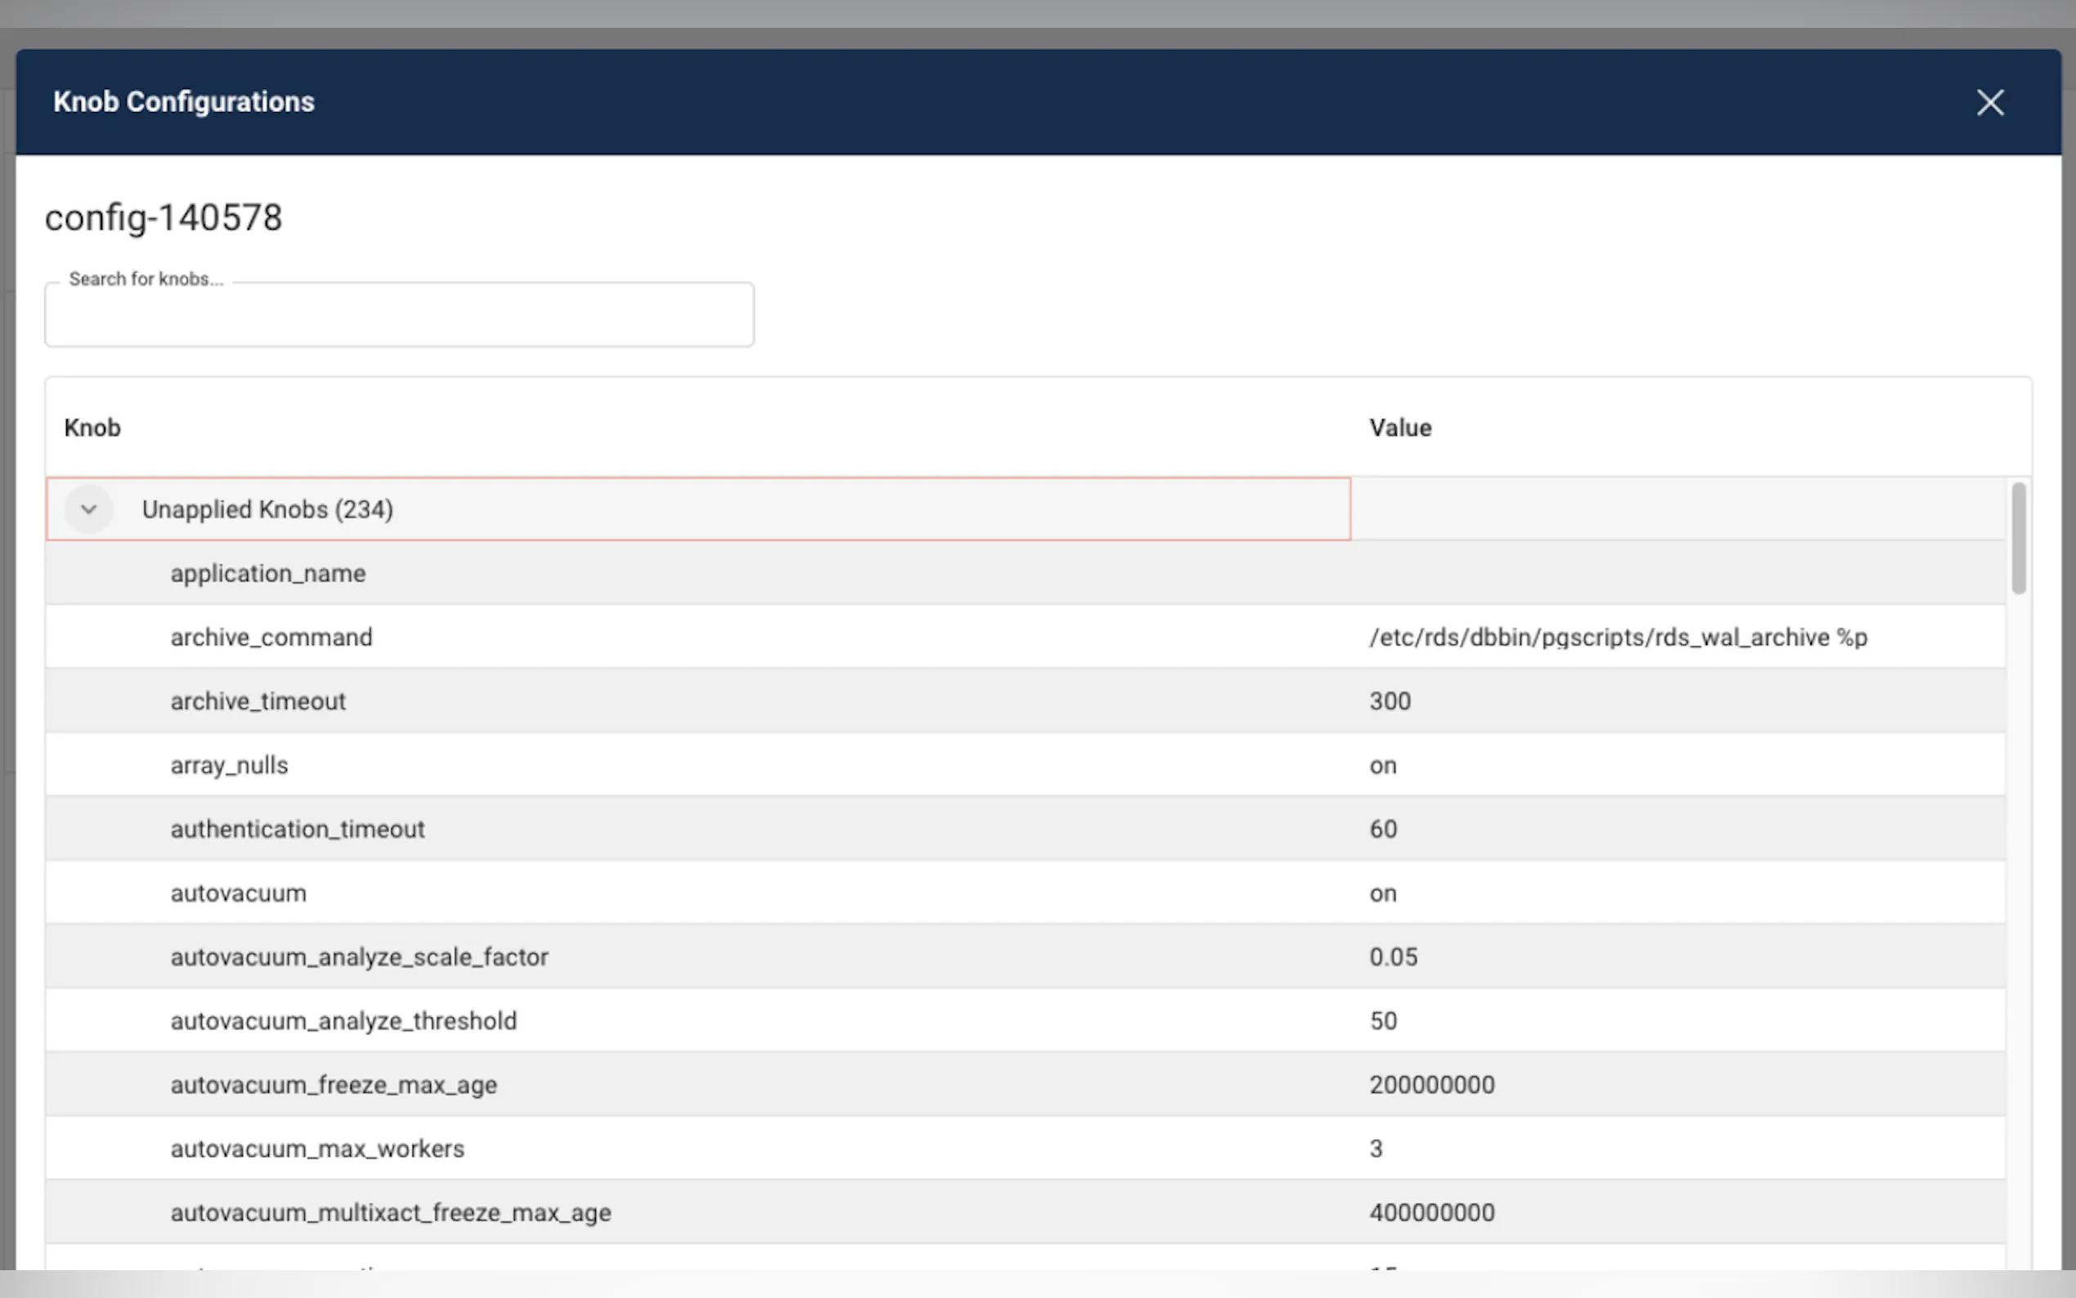Click the Knob column header
Image resolution: width=2076 pixels, height=1298 pixels.
[x=92, y=427]
